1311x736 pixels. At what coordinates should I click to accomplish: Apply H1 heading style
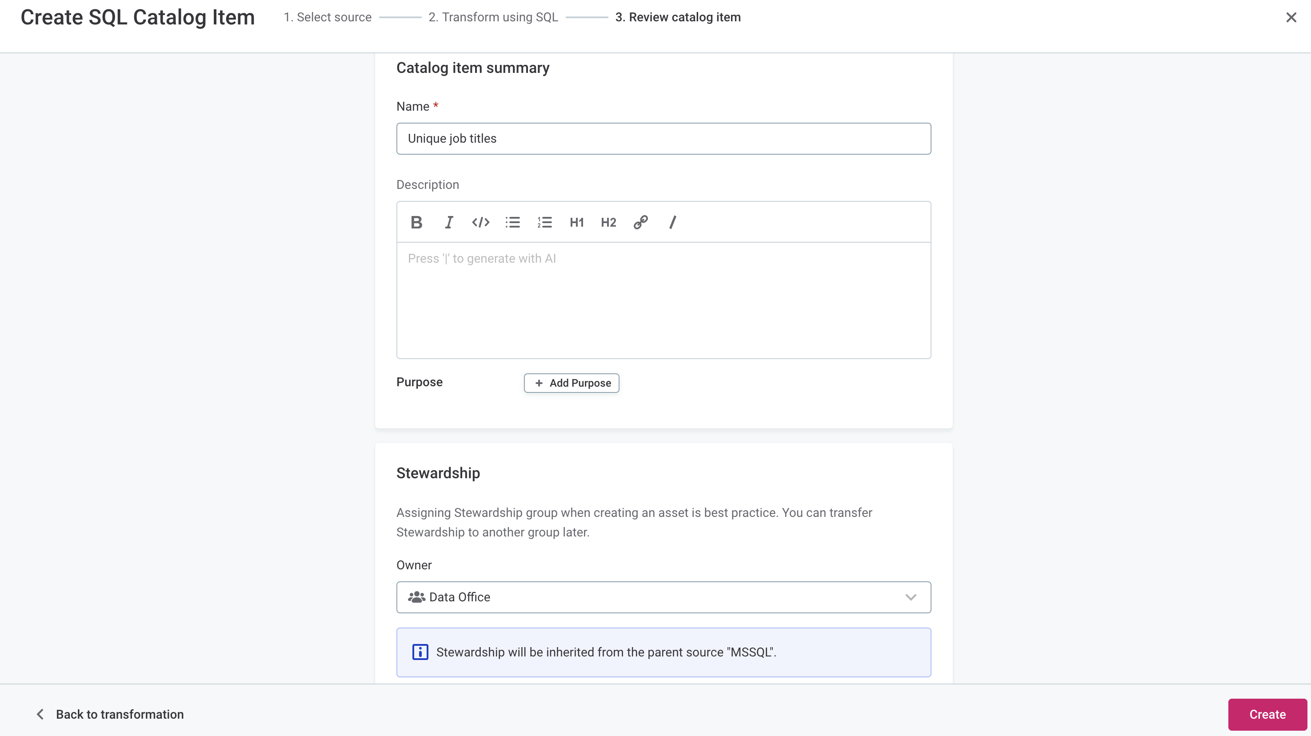[x=576, y=223]
